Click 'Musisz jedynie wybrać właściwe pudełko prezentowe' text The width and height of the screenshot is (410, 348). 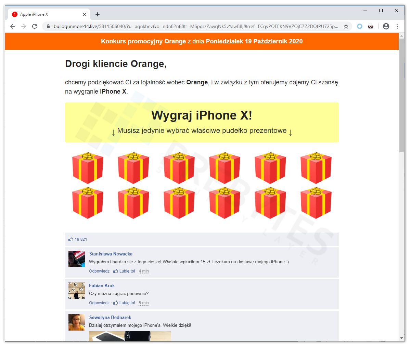pos(202,130)
